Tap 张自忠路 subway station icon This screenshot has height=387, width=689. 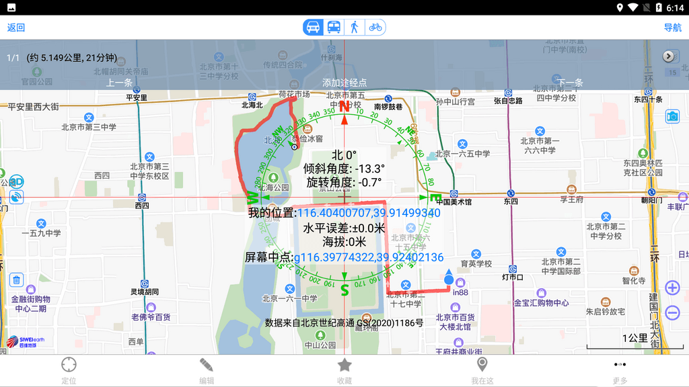coord(508,93)
